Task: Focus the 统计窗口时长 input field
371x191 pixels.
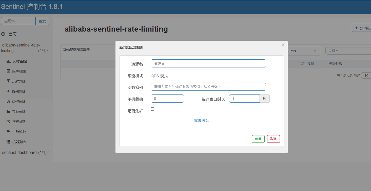Action: tap(244, 99)
